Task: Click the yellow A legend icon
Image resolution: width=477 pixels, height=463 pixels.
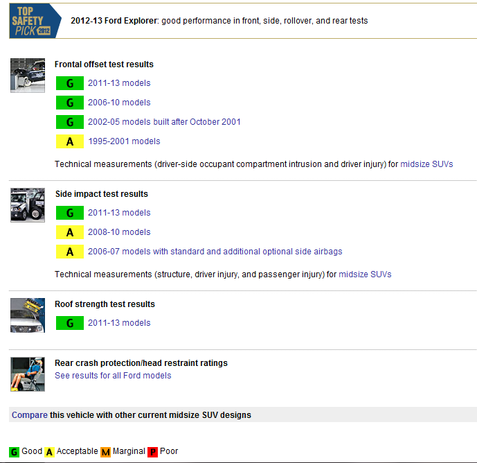Action: point(49,452)
